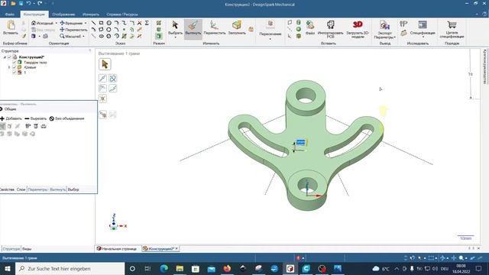Click the Масштаб zoom magnifier
The width and height of the screenshot is (489, 275).
tap(62, 36)
